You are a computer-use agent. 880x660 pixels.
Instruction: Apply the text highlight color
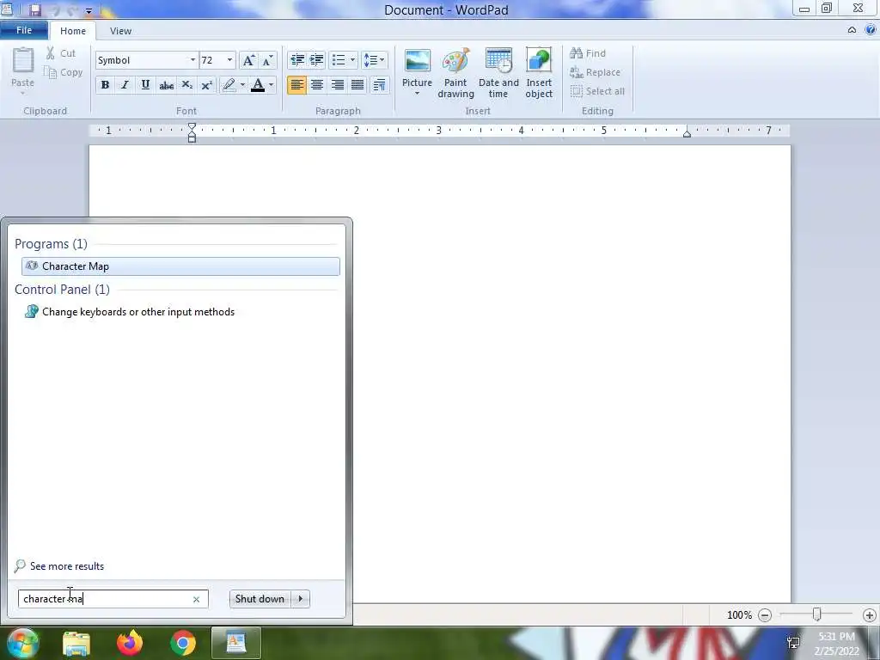229,85
